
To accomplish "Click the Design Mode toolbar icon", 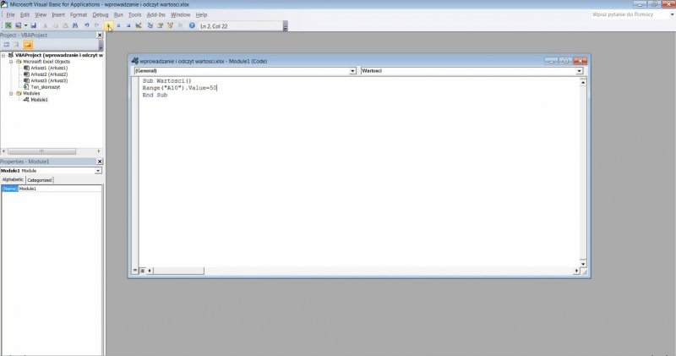I will click(138, 26).
